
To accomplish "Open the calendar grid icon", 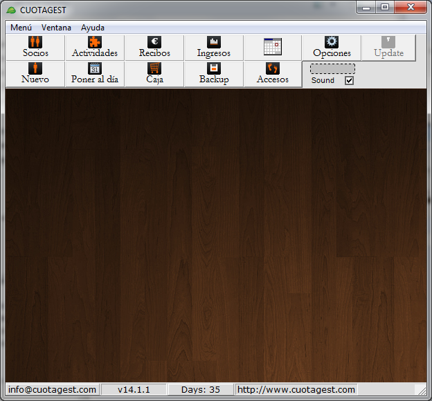I will (x=273, y=48).
